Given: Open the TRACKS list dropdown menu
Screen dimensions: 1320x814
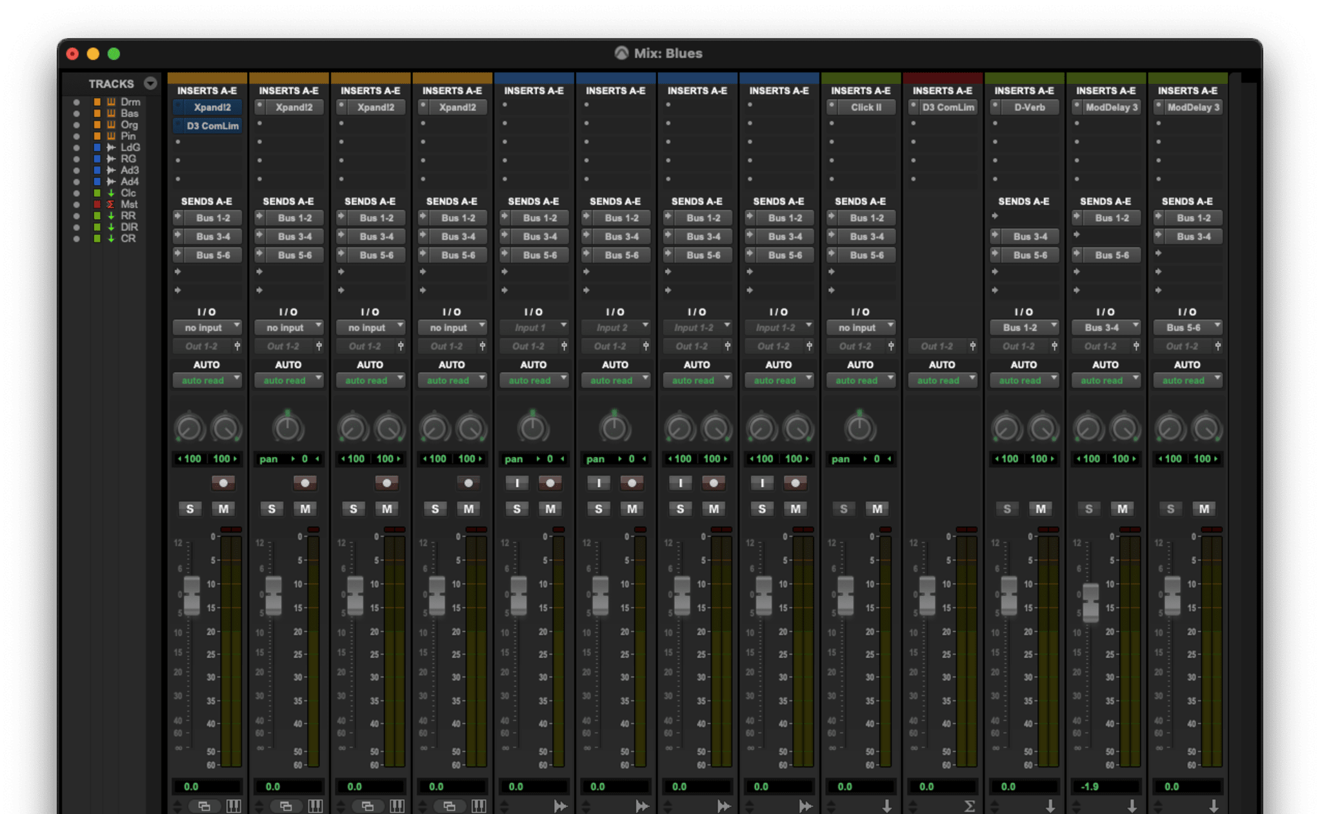Looking at the screenshot, I should click(x=150, y=83).
